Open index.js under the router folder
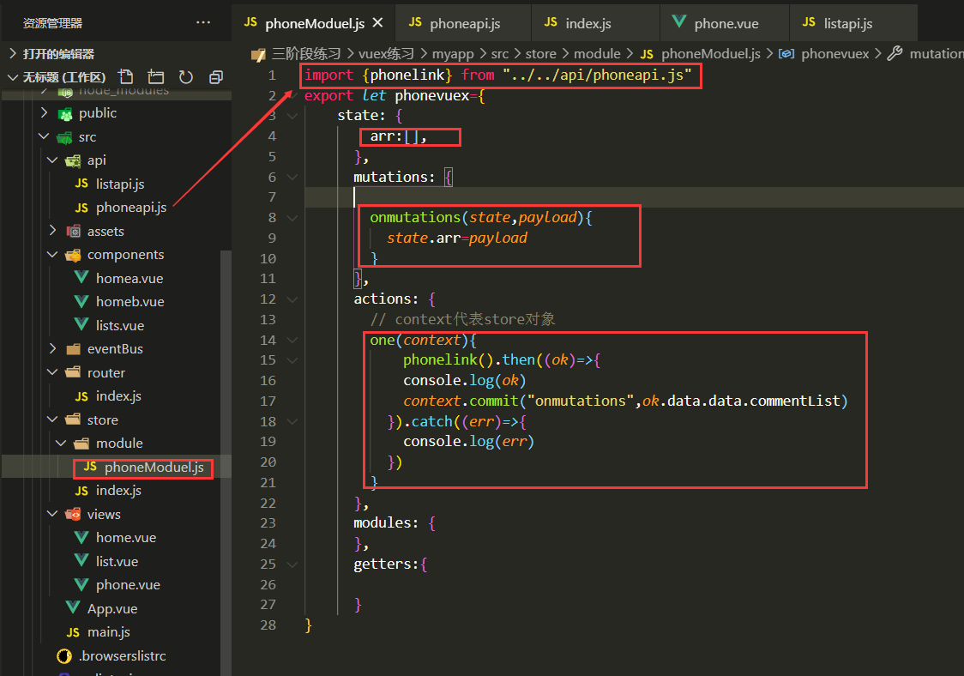 [x=117, y=396]
